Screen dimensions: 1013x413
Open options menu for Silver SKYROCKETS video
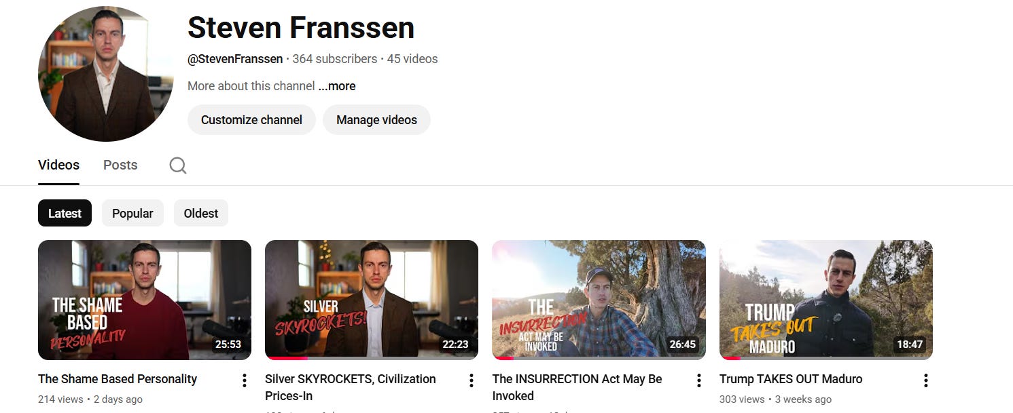pyautogui.click(x=472, y=380)
